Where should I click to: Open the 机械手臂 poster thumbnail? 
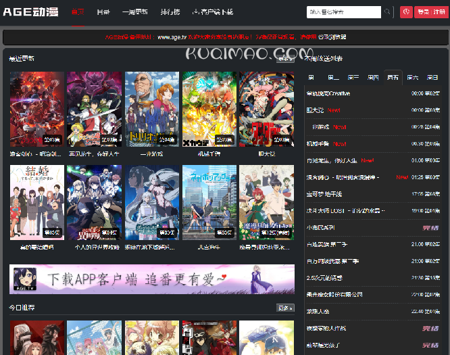click(209, 110)
